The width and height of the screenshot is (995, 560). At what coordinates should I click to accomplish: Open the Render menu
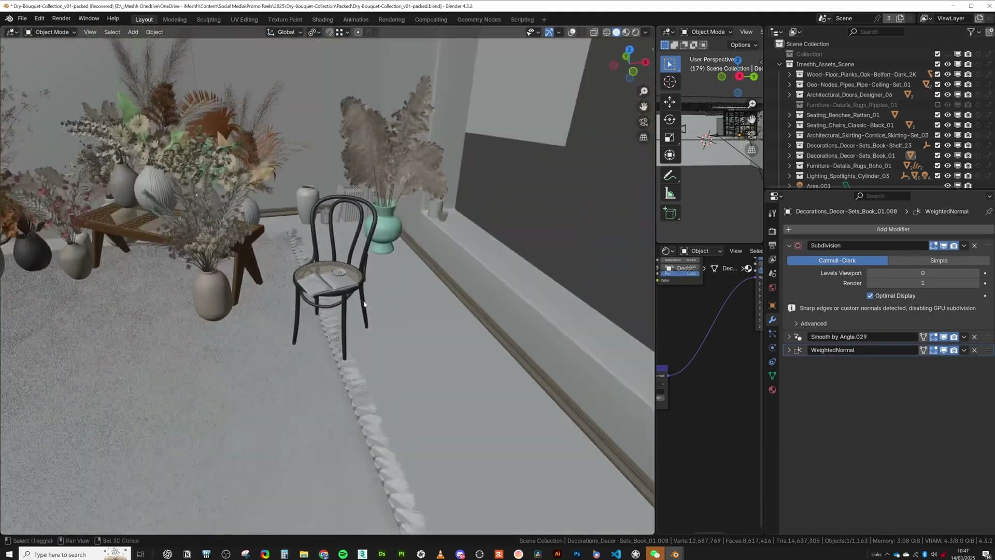point(61,19)
